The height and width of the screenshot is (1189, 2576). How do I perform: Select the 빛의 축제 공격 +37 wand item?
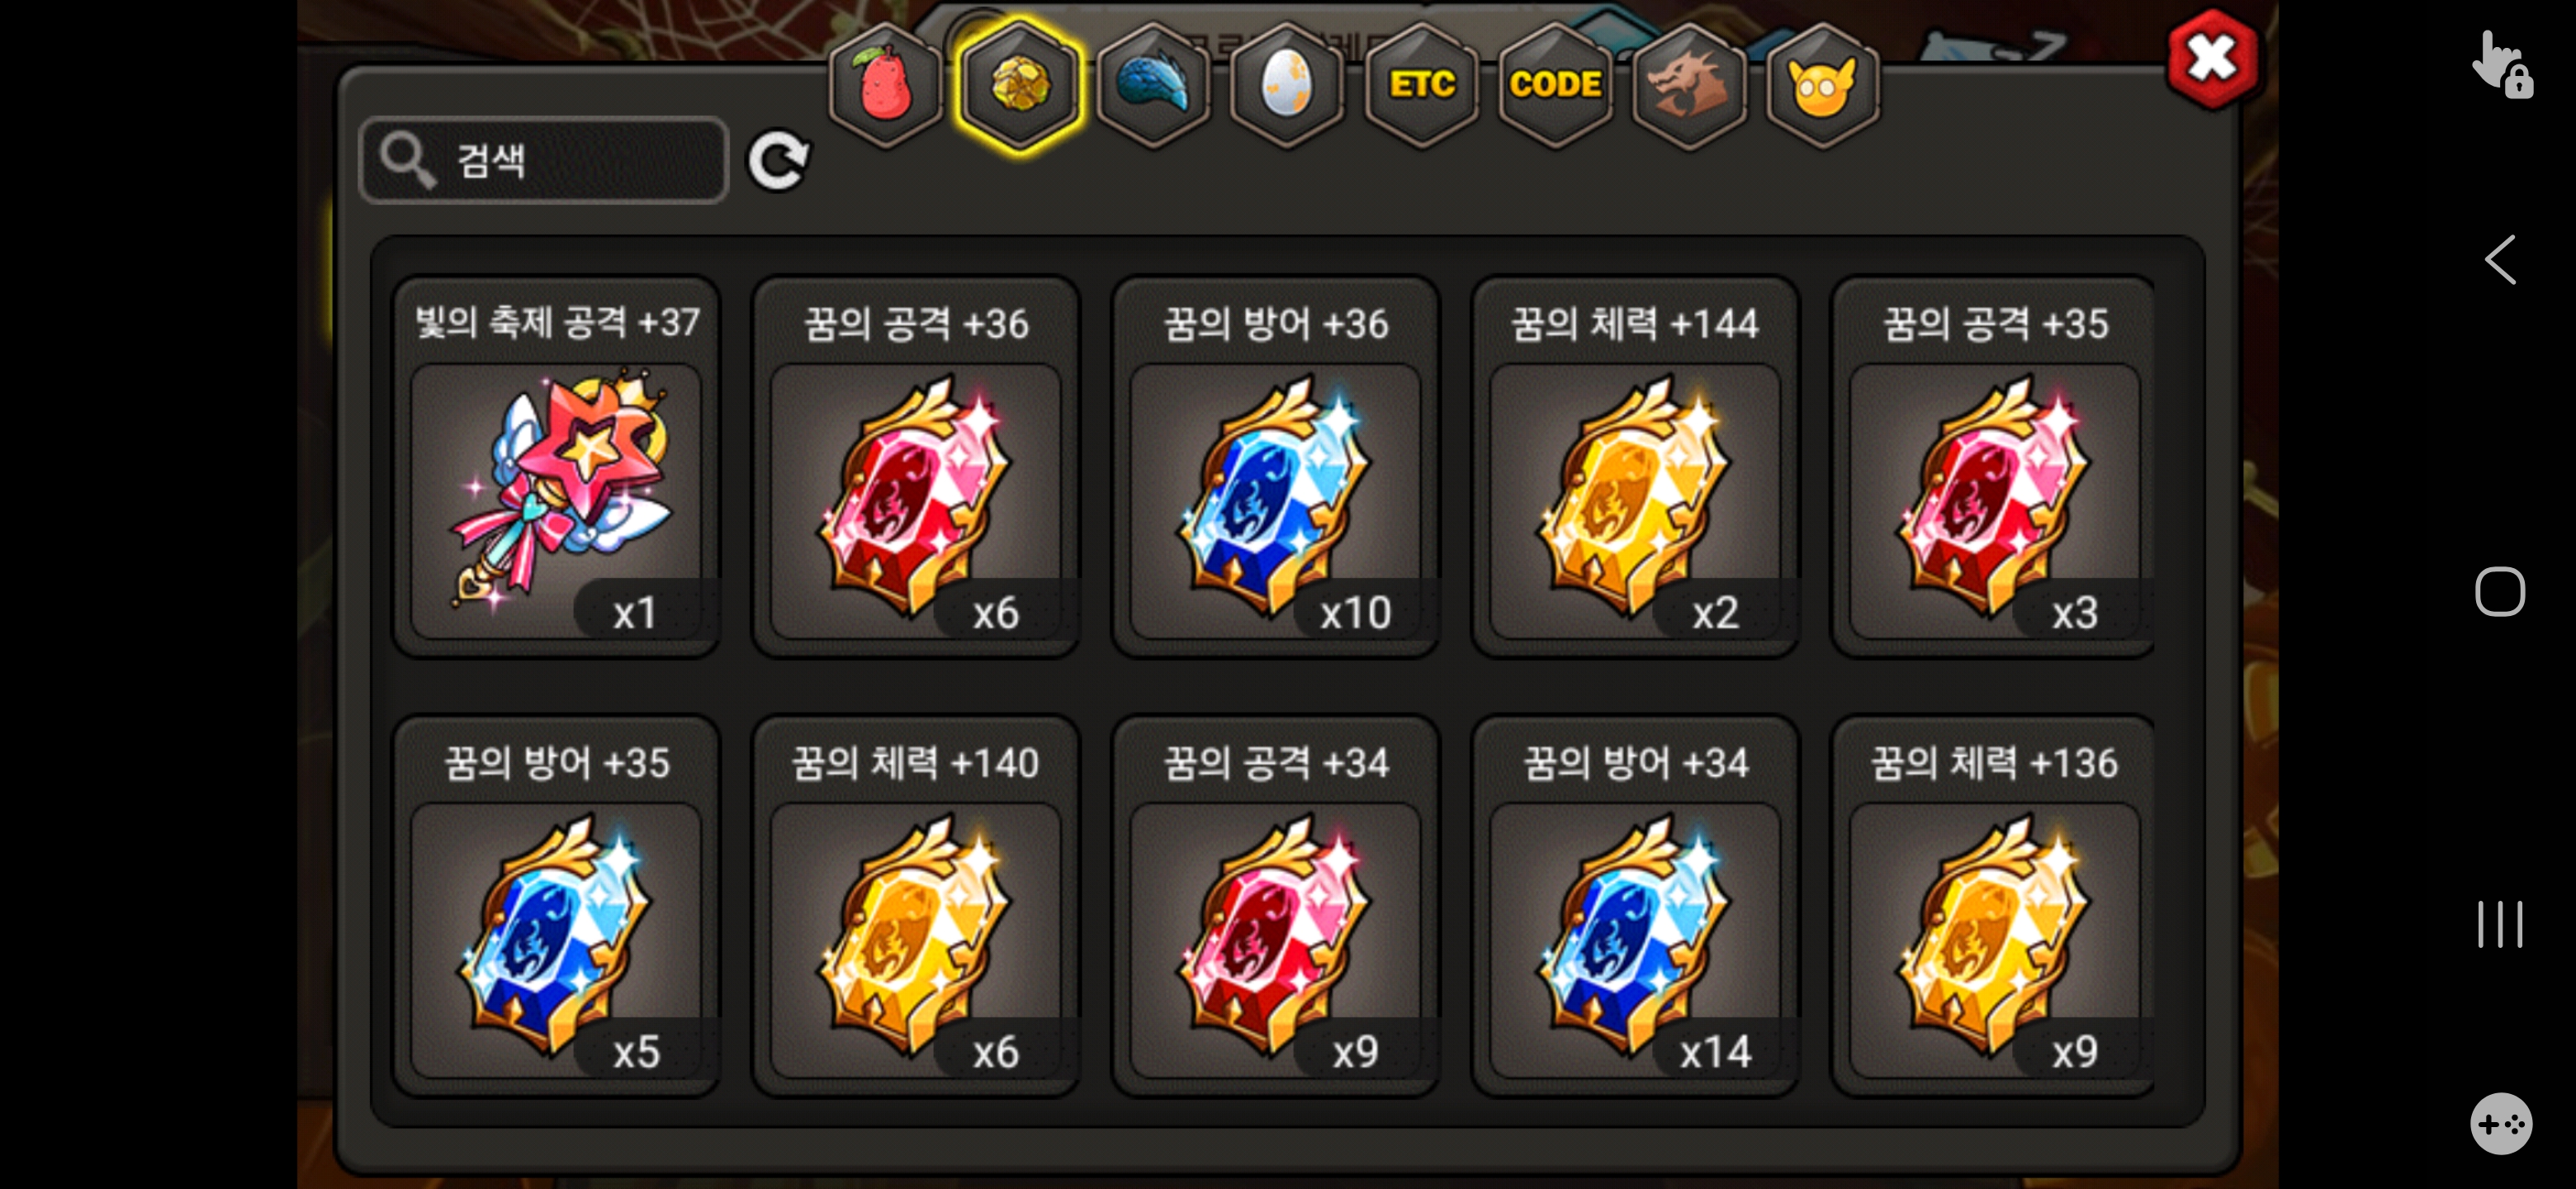click(x=556, y=468)
